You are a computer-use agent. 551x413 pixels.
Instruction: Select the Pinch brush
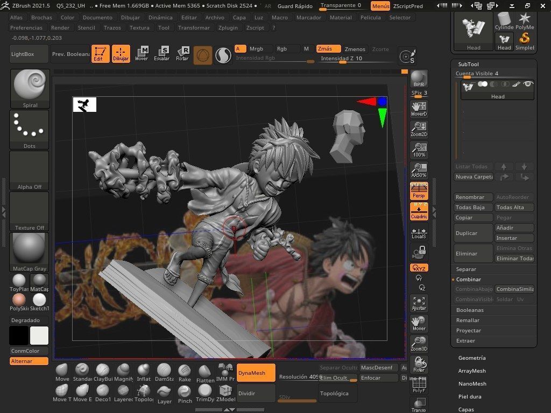coord(185,394)
